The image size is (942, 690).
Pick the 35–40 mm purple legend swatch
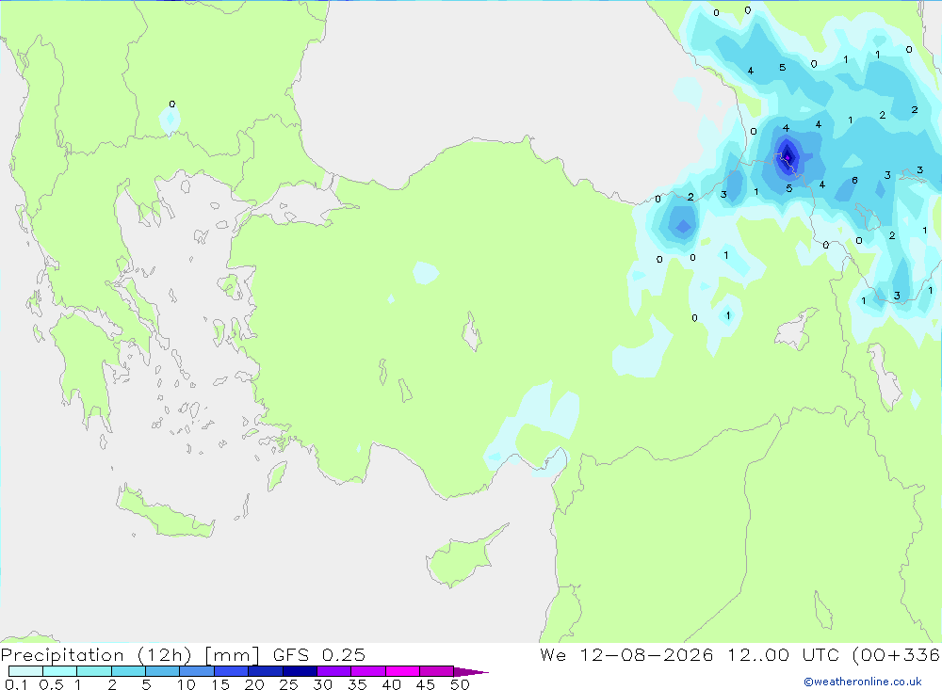coord(368,671)
